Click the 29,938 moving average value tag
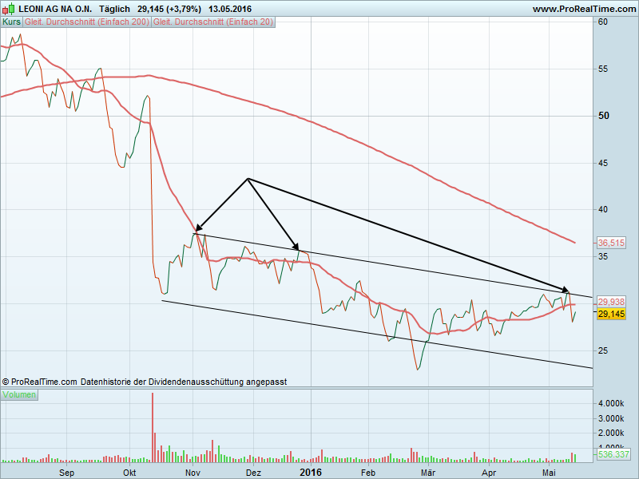Viewport: 639px width, 479px height. click(x=611, y=302)
